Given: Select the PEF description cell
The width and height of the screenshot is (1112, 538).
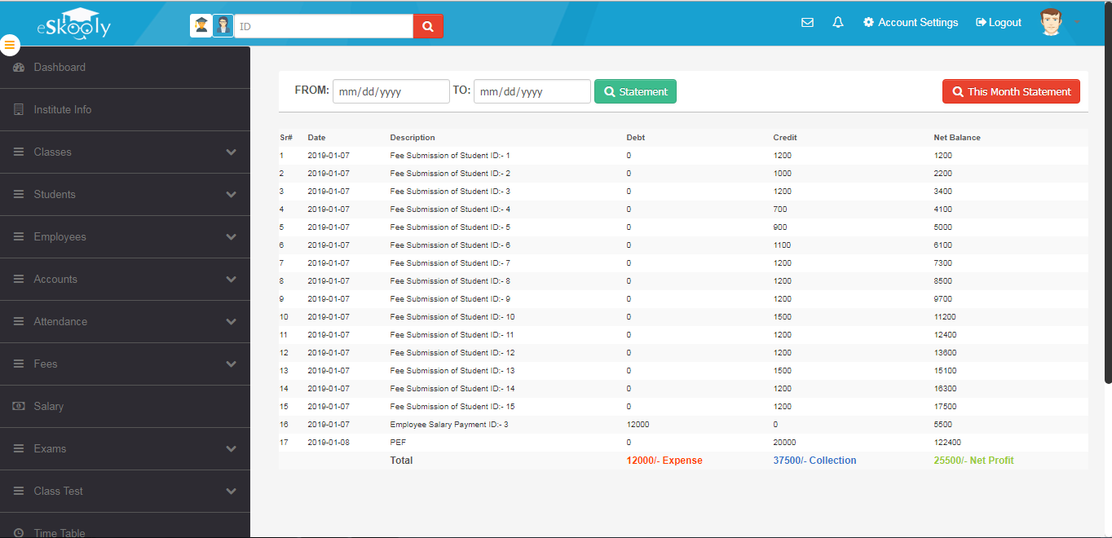Looking at the screenshot, I should pos(398,443).
